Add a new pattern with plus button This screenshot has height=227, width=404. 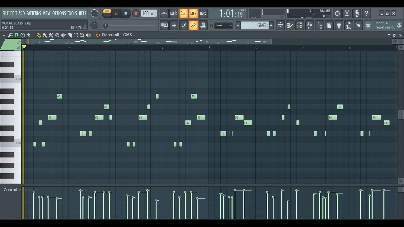click(x=271, y=26)
